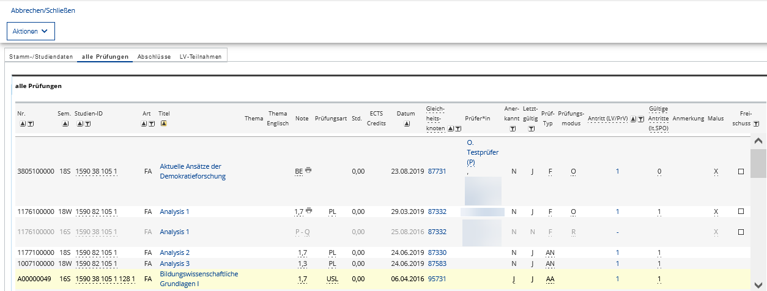Filter the Anerkannt column
Image resolution: width=767 pixels, height=291 pixels.
[x=512, y=129]
